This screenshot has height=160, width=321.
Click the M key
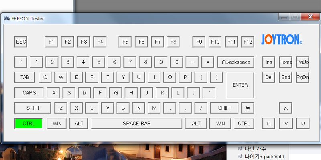(154, 108)
